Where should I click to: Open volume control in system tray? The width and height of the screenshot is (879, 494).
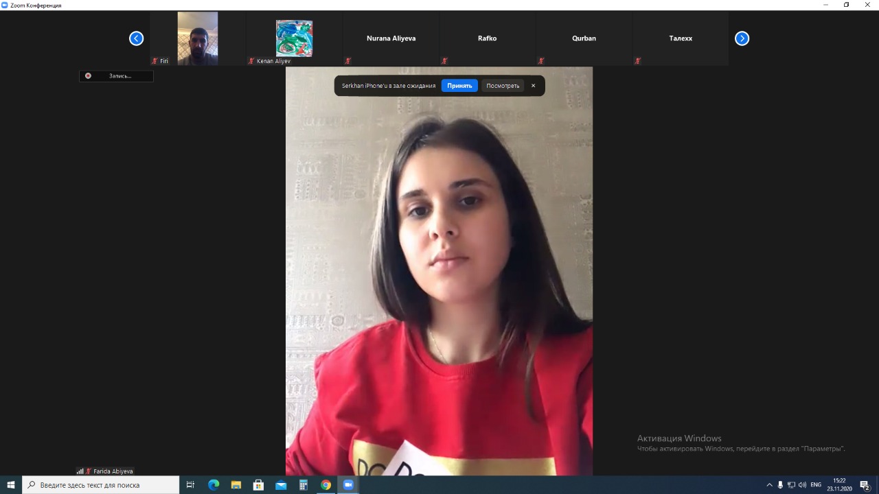tap(802, 485)
